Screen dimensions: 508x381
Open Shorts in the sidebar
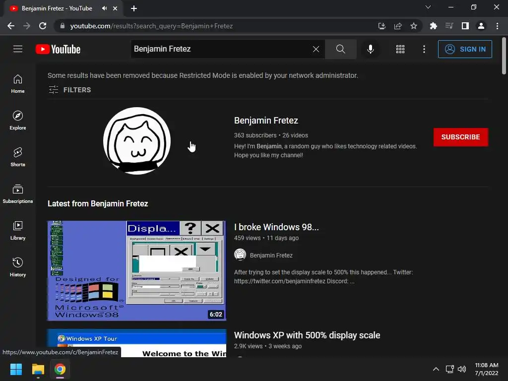pyautogui.click(x=18, y=157)
